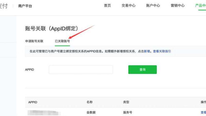Focus the APPID search input field
The image size is (206, 116).
coord(81,70)
